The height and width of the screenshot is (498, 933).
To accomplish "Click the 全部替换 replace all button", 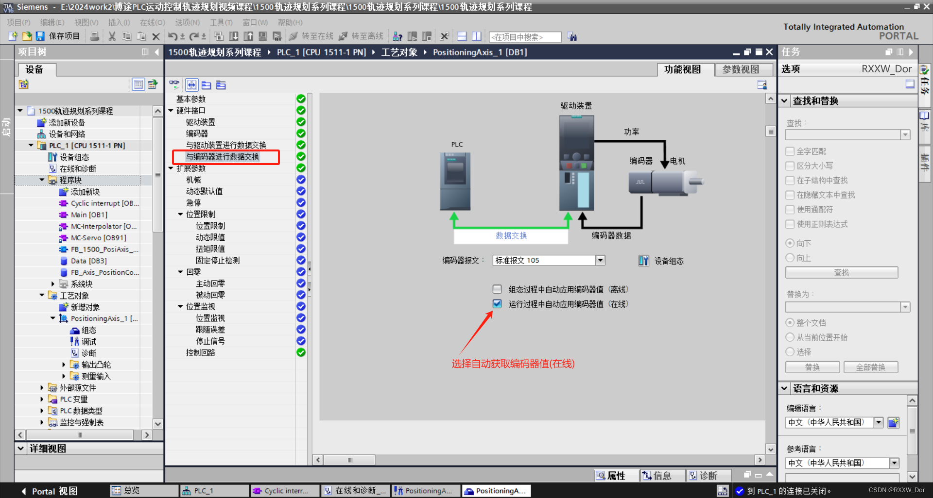I will click(x=871, y=367).
